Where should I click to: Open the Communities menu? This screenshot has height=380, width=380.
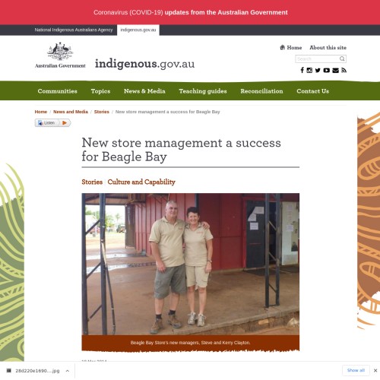tap(58, 91)
